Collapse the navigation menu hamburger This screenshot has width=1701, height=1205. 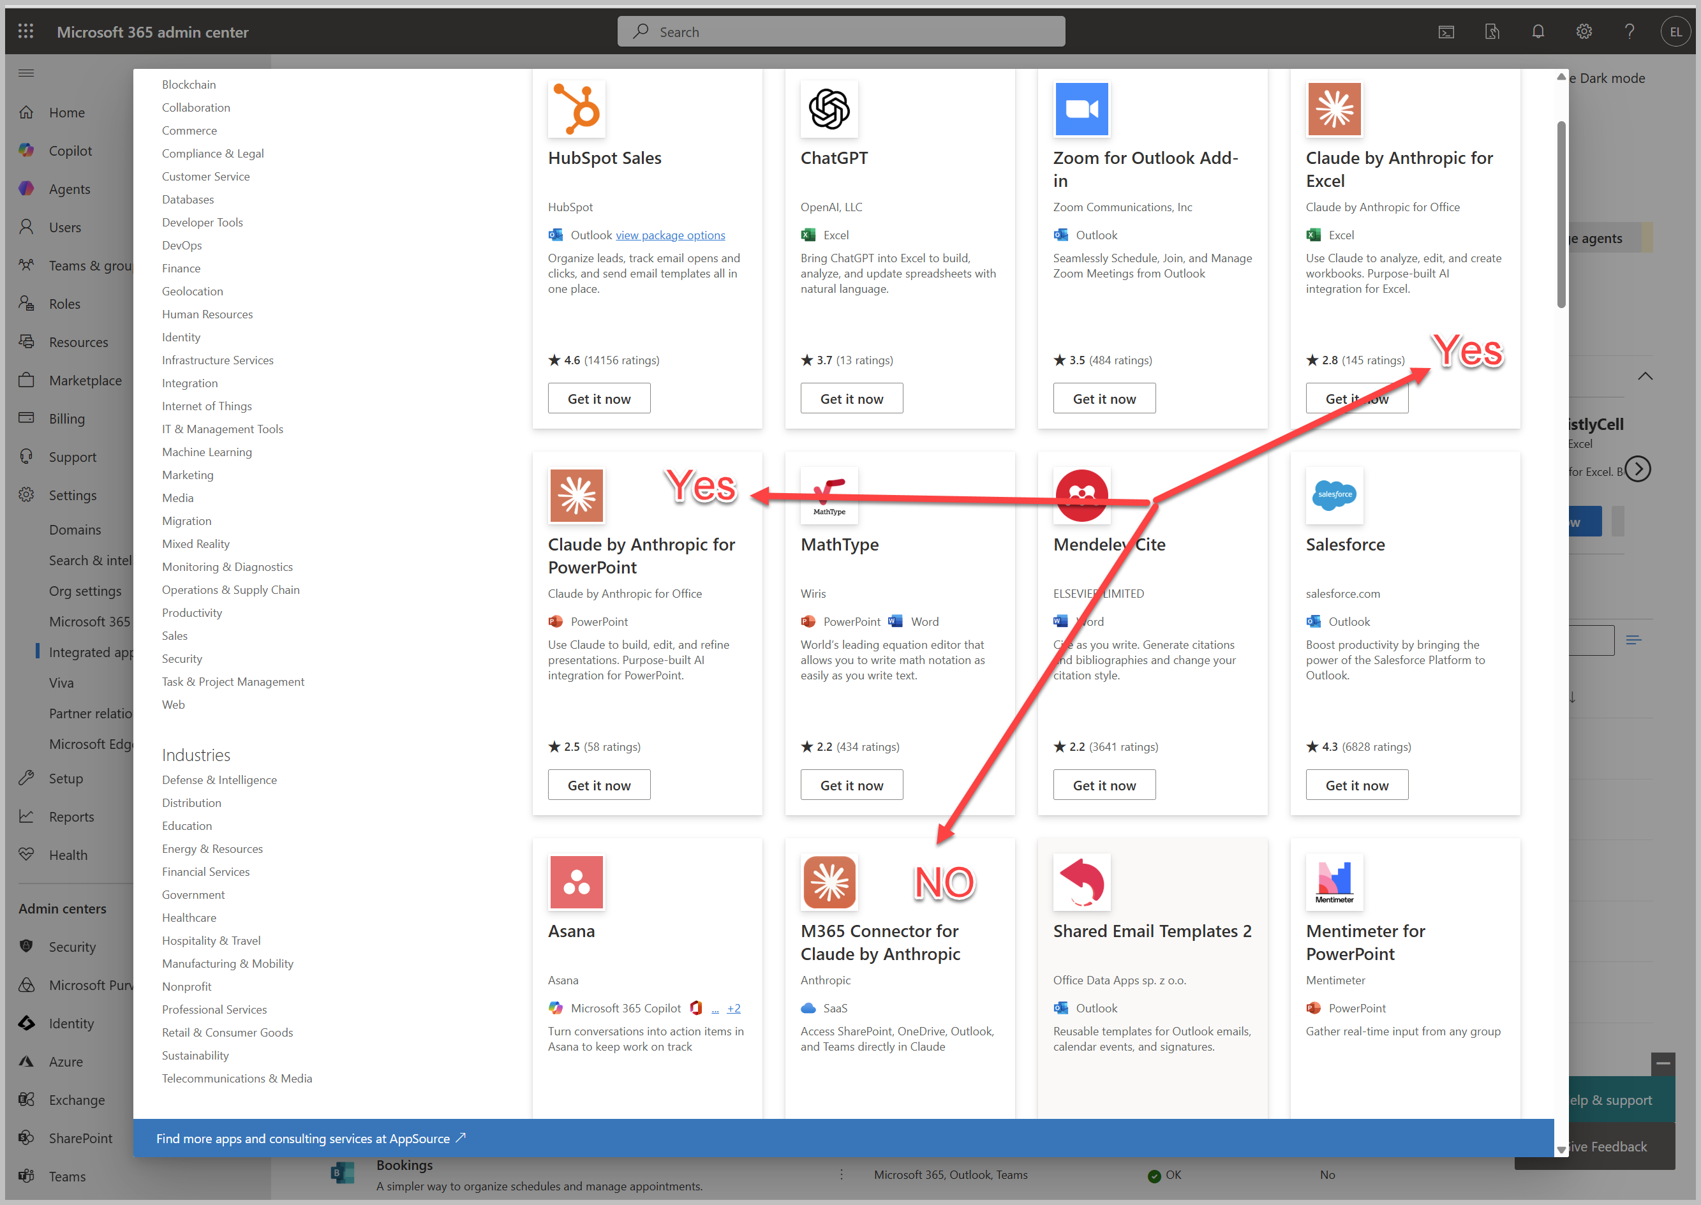(27, 73)
